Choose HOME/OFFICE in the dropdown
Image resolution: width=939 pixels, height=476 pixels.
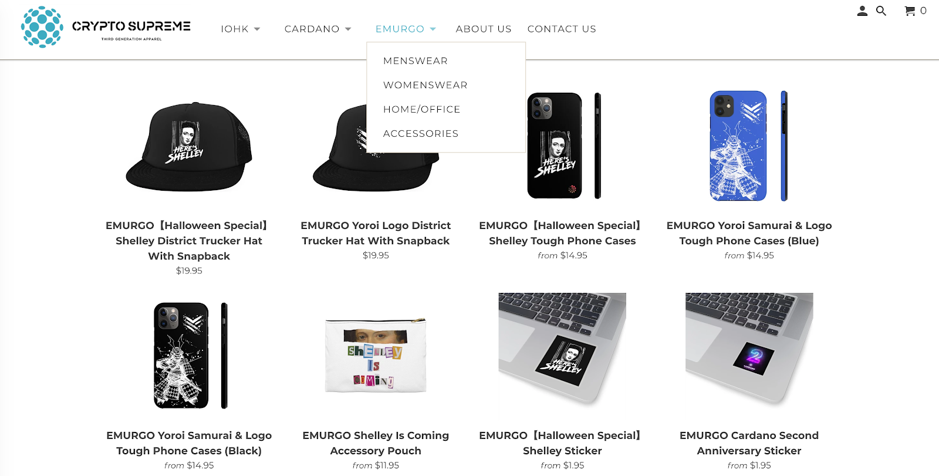click(422, 110)
